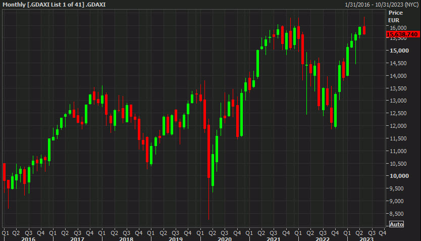Image resolution: width=421 pixels, height=241 pixels.
Task: Click the 14,500 price axis value
Action: coord(398,63)
